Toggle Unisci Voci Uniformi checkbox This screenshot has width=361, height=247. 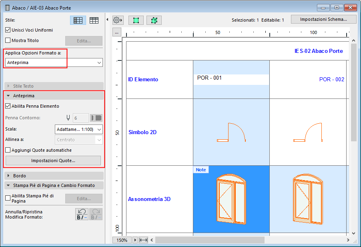pyautogui.click(x=8, y=30)
